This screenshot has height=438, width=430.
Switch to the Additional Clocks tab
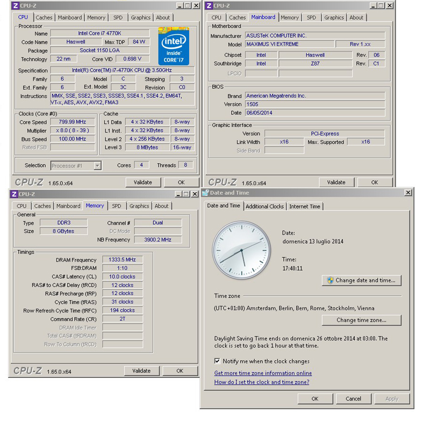coord(264,207)
